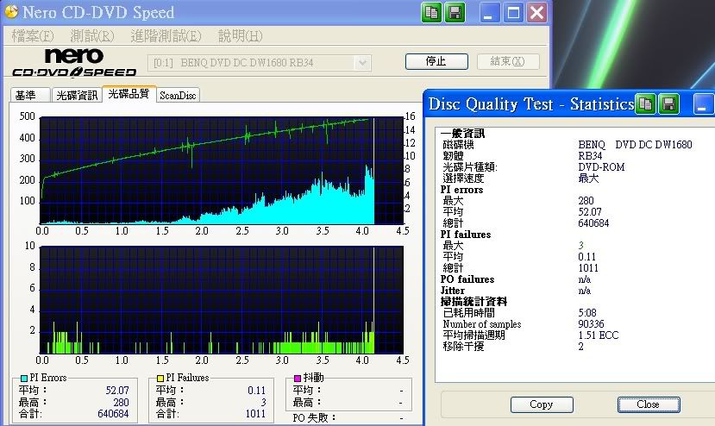Close the Nero CD-DVD Speed window
715x426 pixels.
(537, 13)
